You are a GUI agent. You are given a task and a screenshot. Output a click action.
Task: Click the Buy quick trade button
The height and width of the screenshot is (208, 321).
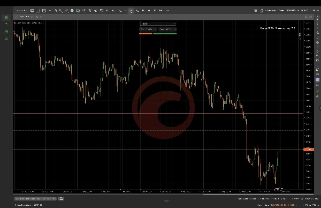tap(167, 29)
